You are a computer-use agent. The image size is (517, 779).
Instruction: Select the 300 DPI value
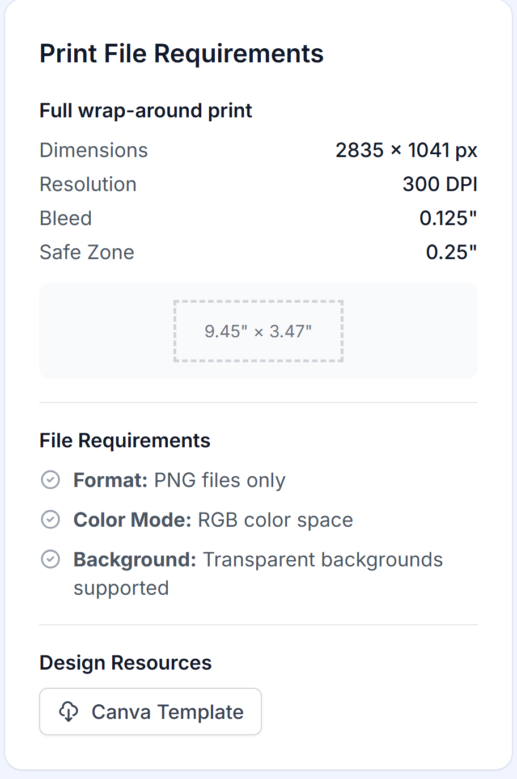pos(440,184)
